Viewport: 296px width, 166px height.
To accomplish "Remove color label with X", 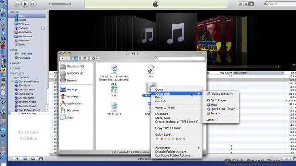I will click(157, 139).
